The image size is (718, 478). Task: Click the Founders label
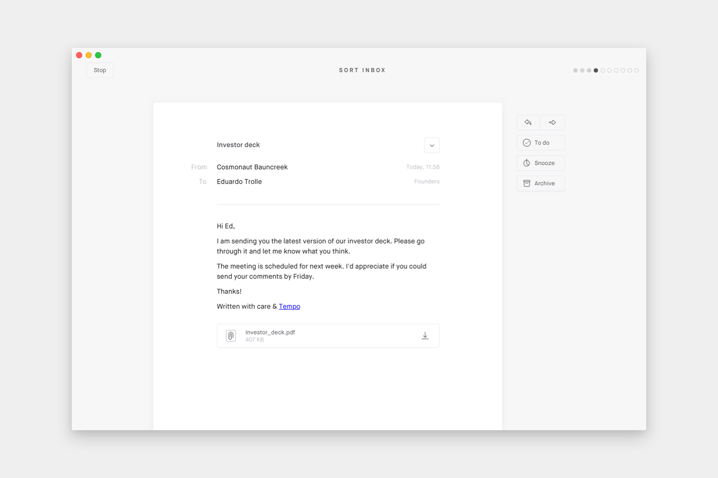(426, 182)
